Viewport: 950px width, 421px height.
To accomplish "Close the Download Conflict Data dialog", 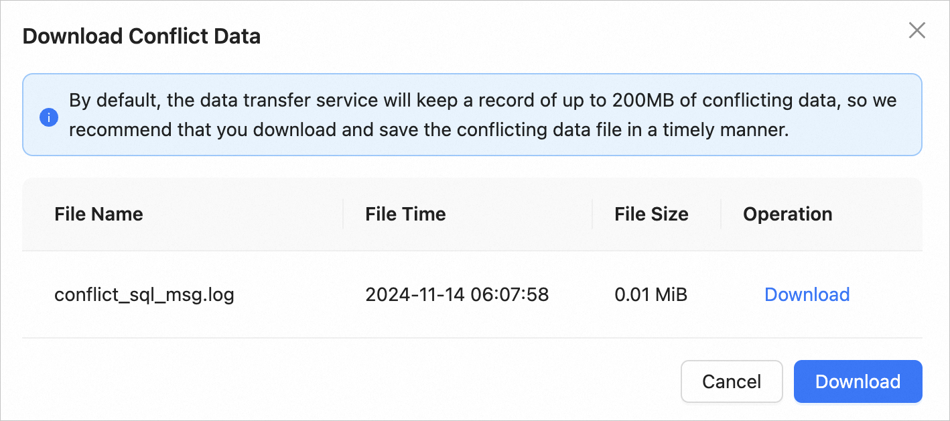I will pos(917,30).
